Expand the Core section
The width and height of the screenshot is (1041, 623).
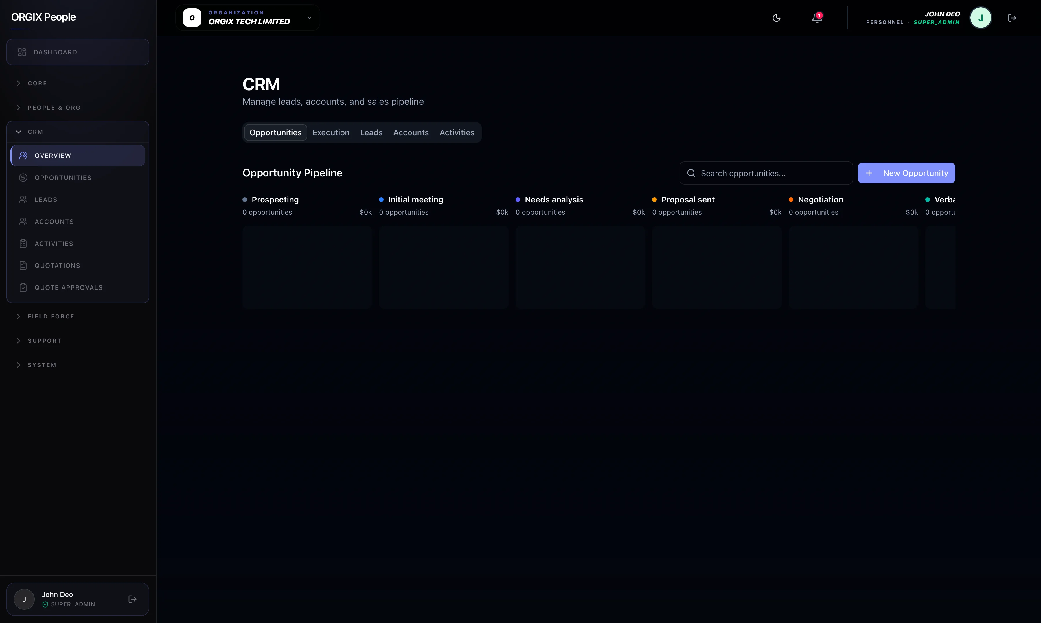(x=78, y=83)
